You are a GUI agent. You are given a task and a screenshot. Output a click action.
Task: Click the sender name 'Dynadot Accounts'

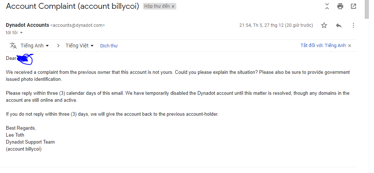click(x=27, y=25)
